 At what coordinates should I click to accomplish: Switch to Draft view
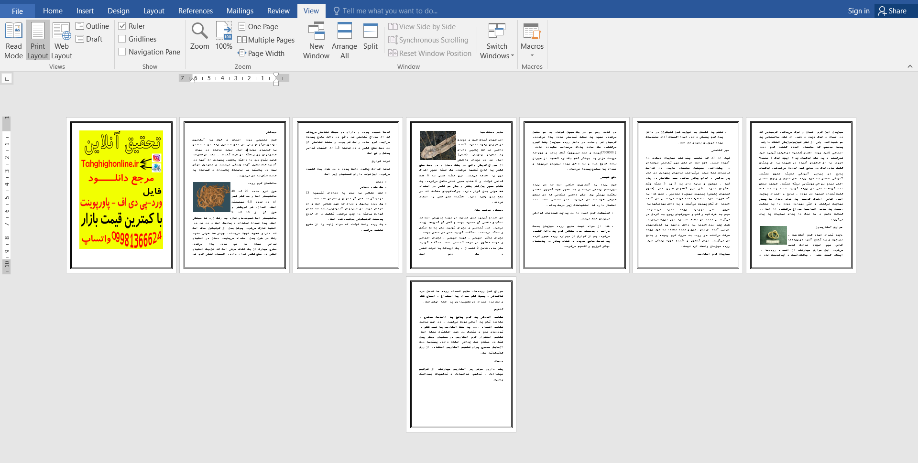click(89, 39)
